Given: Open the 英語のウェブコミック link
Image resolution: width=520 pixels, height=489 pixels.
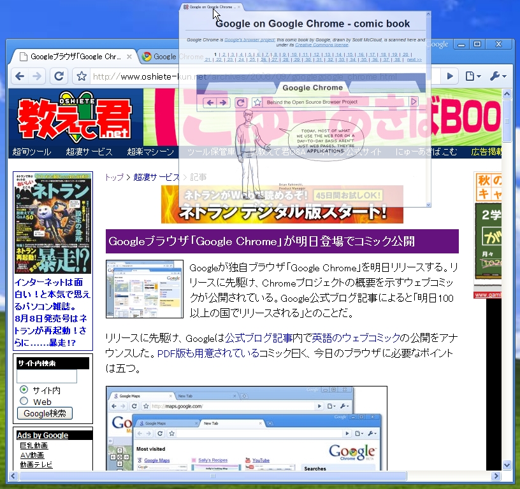Looking at the screenshot, I should [356, 338].
